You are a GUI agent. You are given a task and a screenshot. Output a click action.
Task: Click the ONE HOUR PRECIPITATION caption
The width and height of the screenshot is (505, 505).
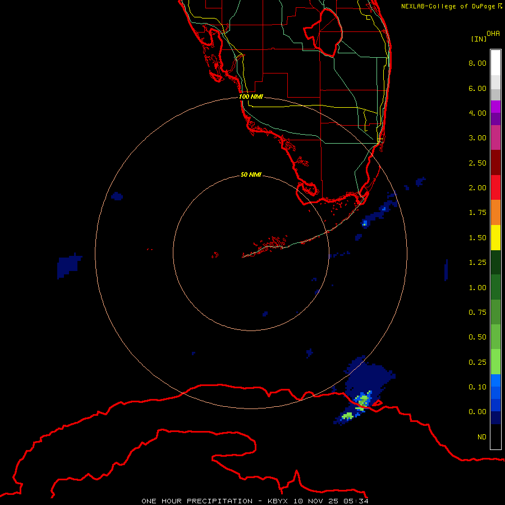[197, 501]
